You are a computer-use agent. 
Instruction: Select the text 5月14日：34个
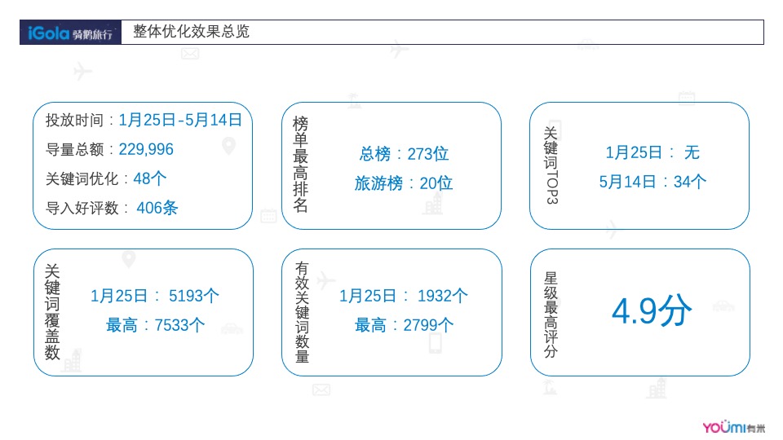coord(652,182)
